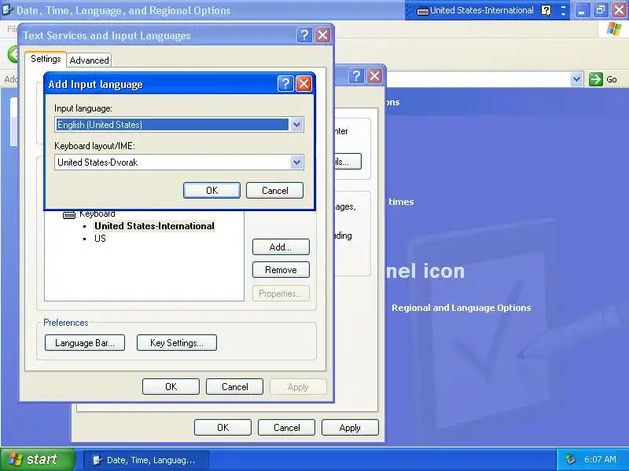
Task: Close the Regional and Language Options dialog
Action: (x=375, y=75)
